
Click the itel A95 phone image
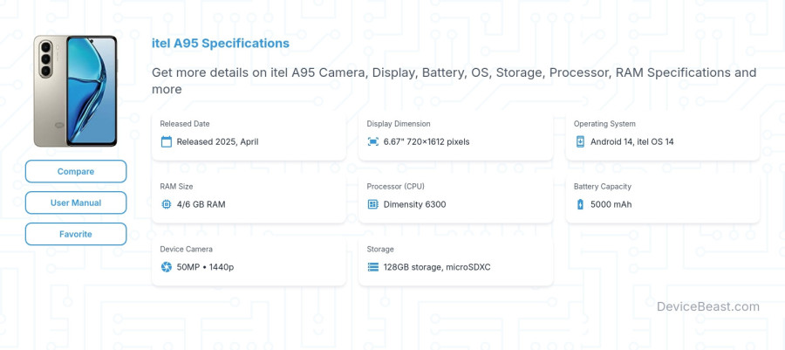point(75,91)
